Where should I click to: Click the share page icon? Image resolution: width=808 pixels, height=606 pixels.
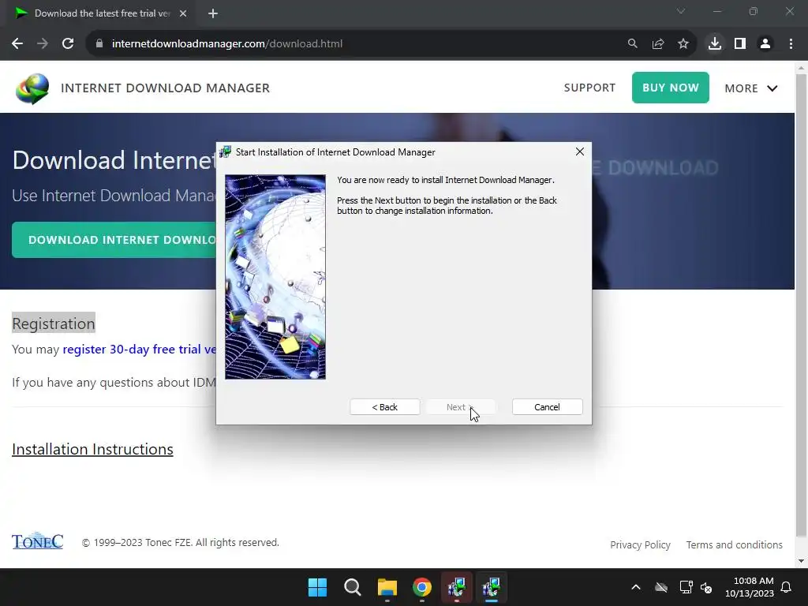pyautogui.click(x=658, y=44)
